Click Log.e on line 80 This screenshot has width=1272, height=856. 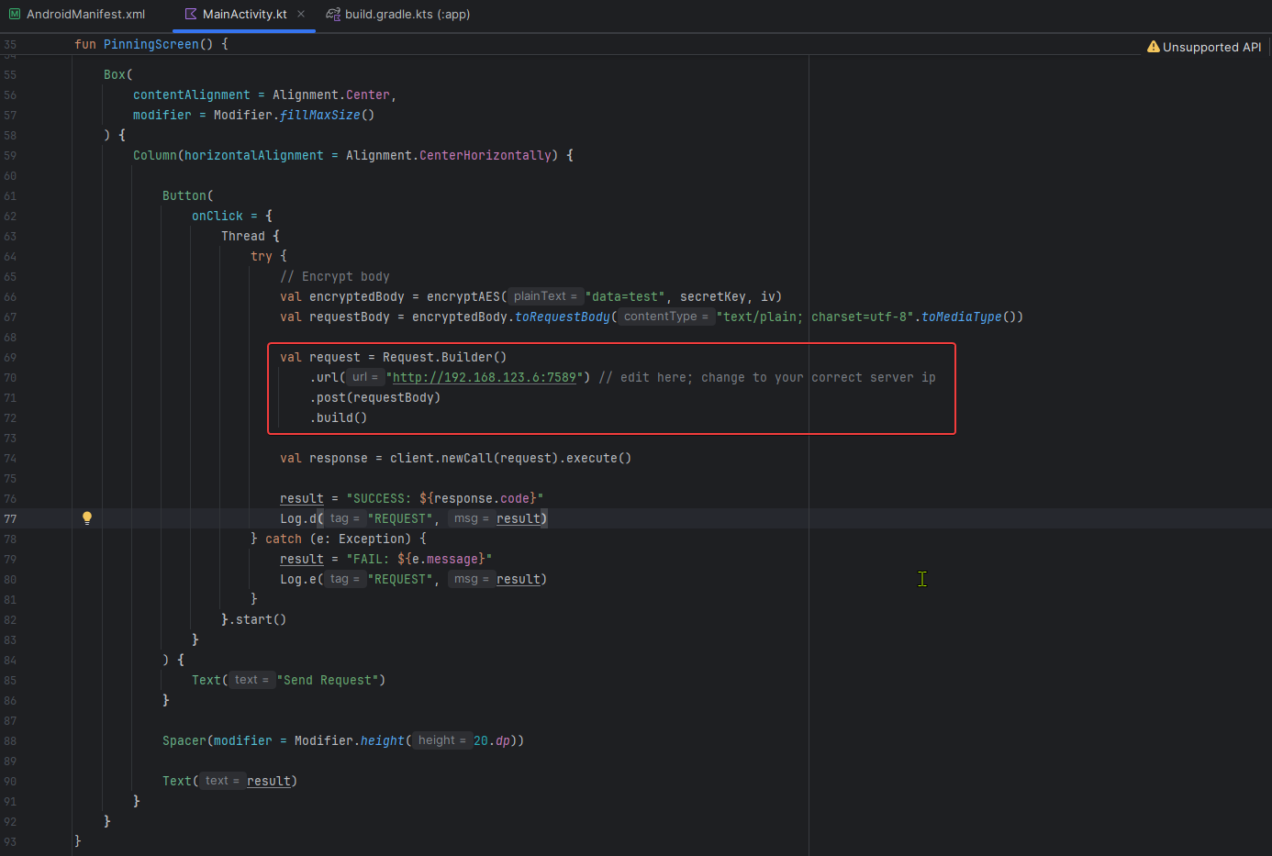click(298, 579)
